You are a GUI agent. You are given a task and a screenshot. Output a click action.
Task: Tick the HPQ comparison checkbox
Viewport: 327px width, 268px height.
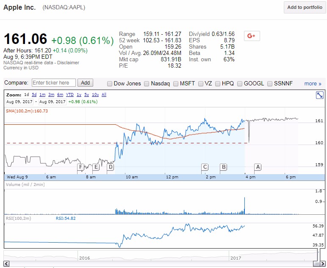click(218, 84)
